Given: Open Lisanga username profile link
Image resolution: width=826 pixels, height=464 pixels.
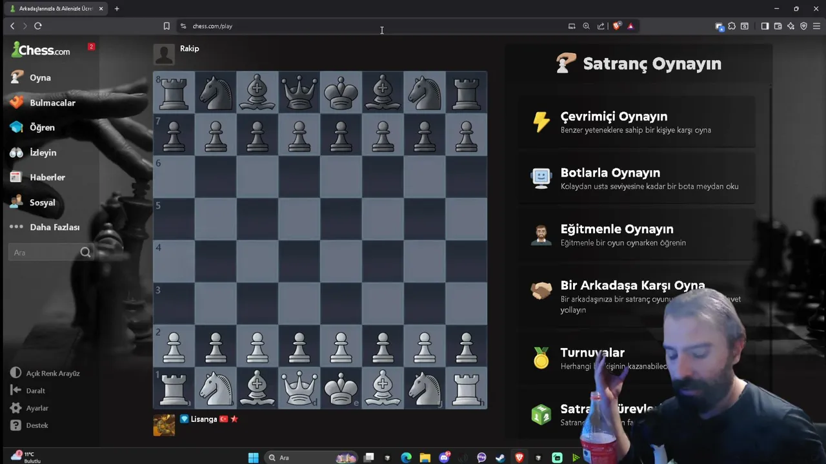Looking at the screenshot, I should coord(204,419).
